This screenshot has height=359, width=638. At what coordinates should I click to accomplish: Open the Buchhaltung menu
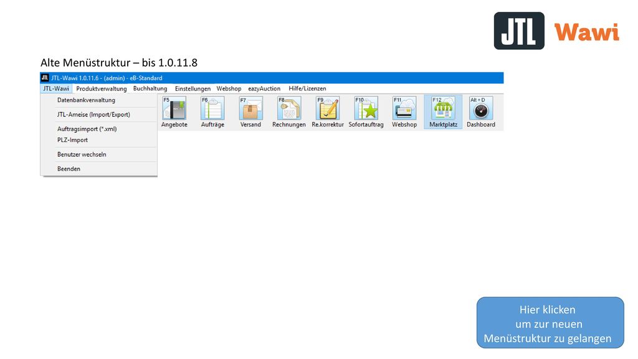click(150, 89)
